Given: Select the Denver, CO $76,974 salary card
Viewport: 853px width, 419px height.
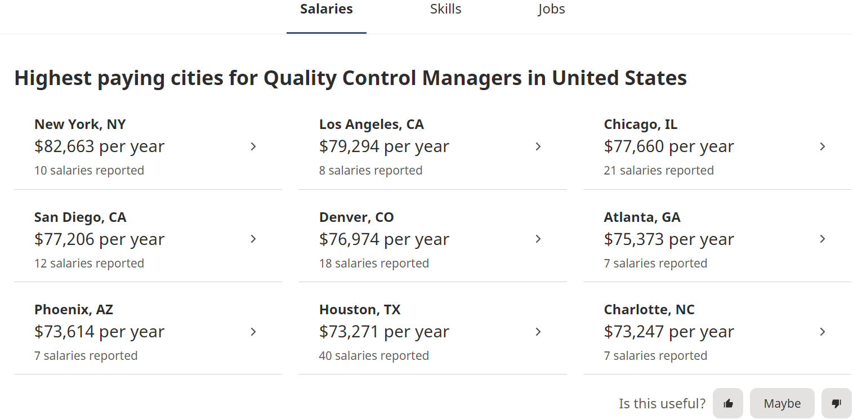Looking at the screenshot, I should (384, 239).
